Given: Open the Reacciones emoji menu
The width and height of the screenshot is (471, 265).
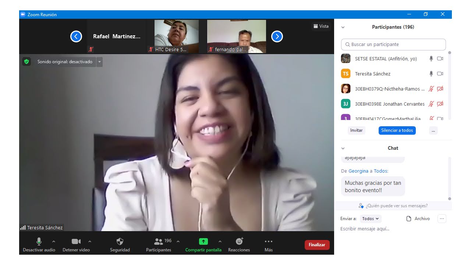Looking at the screenshot, I should pos(239,241).
